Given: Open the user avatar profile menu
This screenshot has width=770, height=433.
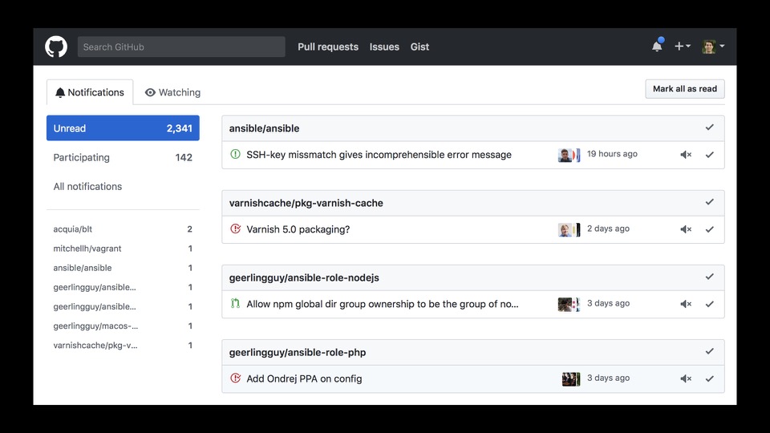Looking at the screenshot, I should click(x=713, y=47).
